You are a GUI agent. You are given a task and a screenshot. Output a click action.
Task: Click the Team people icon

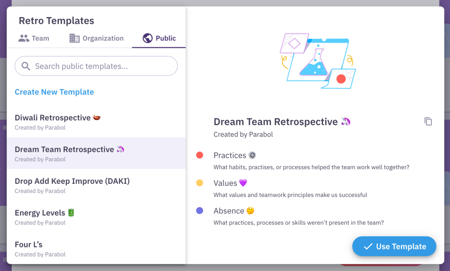[24, 38]
